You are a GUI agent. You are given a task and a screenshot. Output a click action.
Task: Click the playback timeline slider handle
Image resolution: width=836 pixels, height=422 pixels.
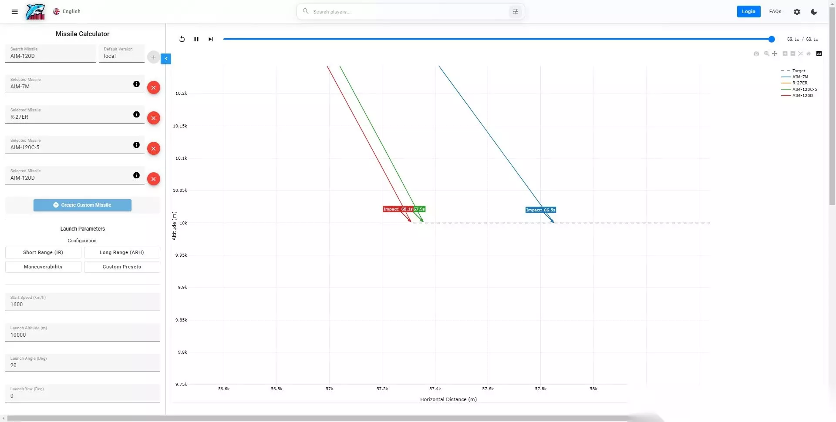(x=772, y=39)
